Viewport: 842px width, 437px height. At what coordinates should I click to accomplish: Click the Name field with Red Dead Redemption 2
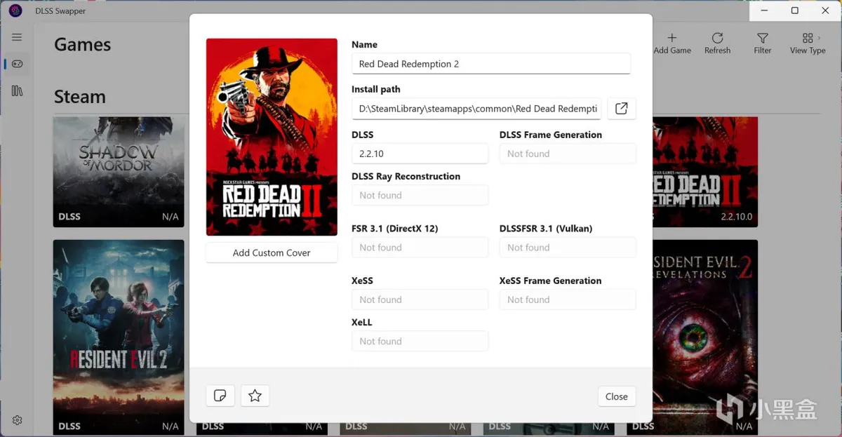pyautogui.click(x=490, y=64)
